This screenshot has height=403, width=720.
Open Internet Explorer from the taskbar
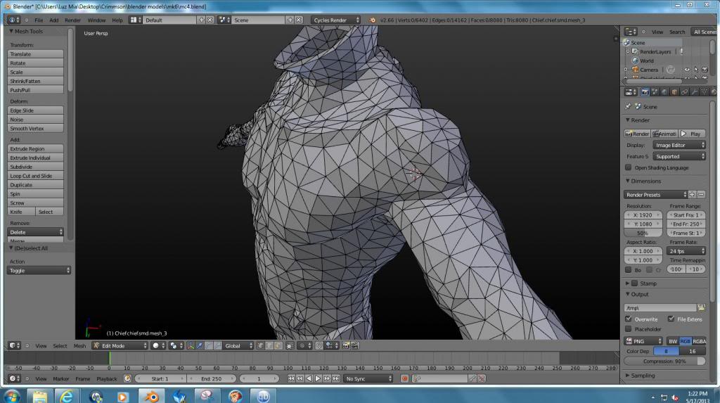click(67, 396)
